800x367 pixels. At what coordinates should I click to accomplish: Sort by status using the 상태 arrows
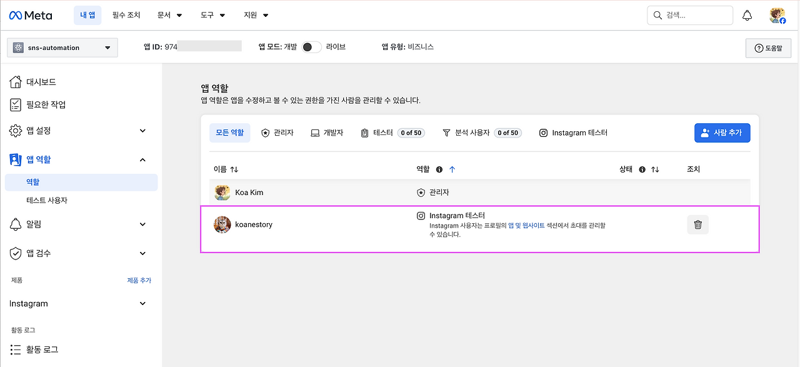tap(655, 169)
